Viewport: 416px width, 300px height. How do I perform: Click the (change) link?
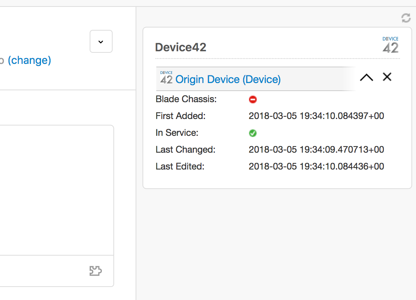29,60
